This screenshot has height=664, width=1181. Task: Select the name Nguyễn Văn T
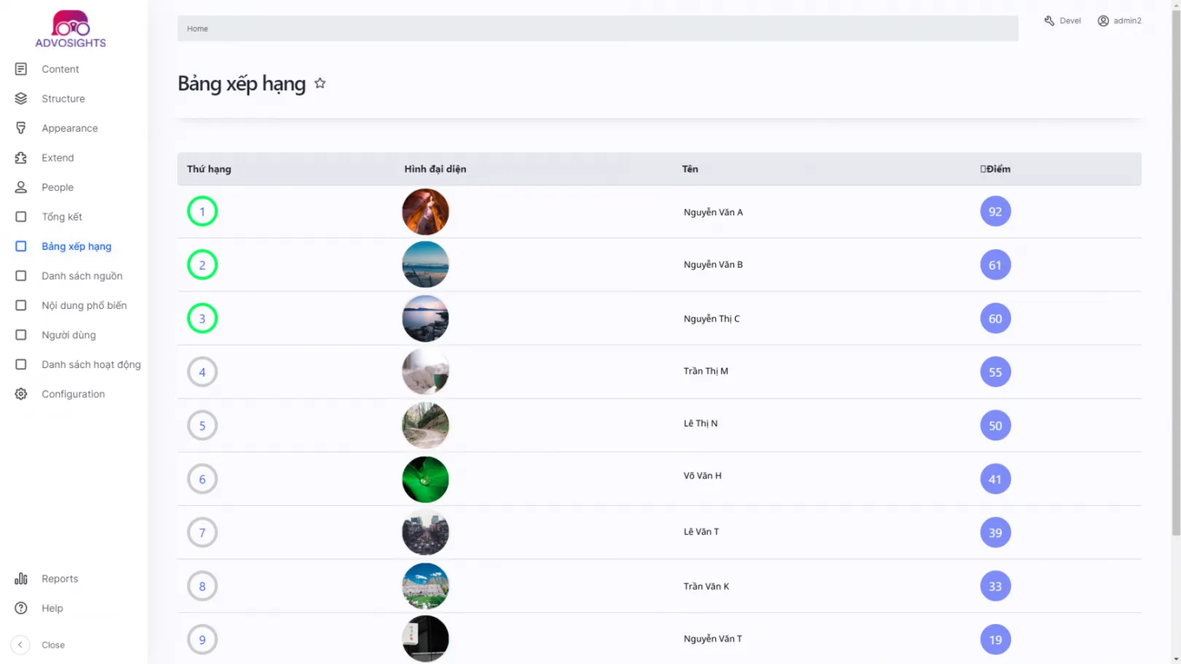(713, 638)
